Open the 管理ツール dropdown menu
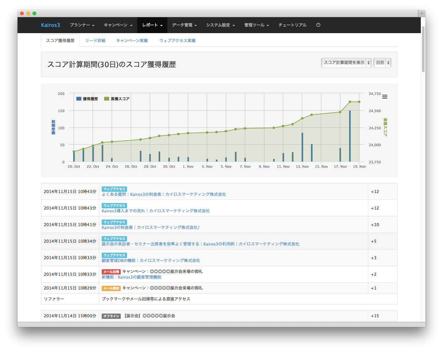443x352 pixels. [257, 25]
